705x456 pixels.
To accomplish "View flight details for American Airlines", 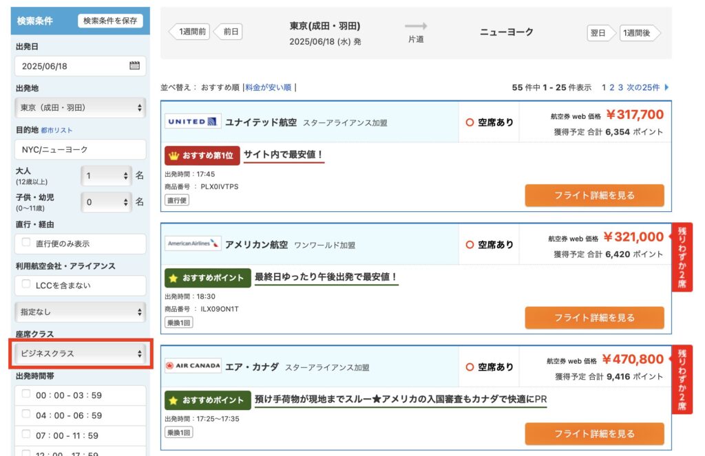I will (594, 318).
